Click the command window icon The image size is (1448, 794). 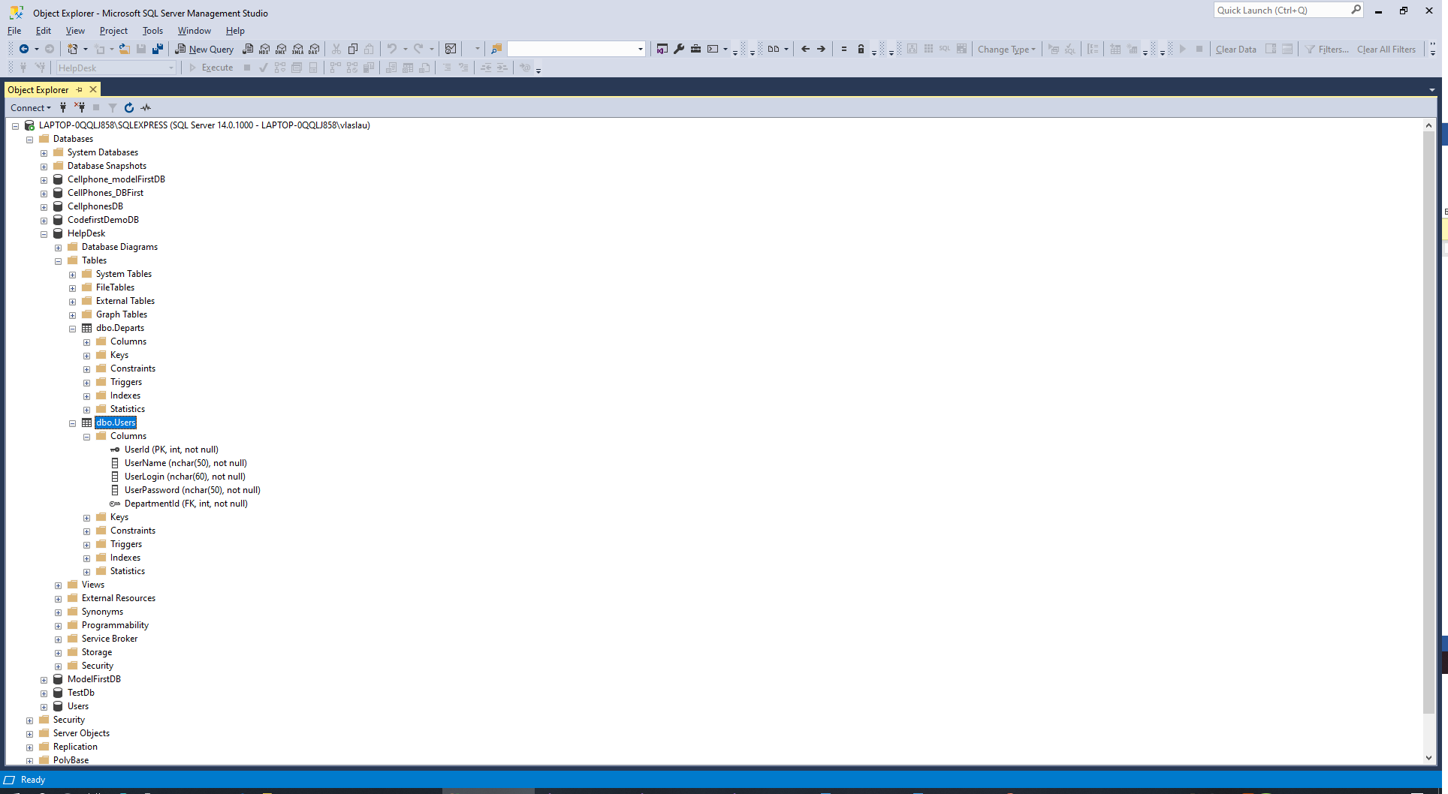713,49
